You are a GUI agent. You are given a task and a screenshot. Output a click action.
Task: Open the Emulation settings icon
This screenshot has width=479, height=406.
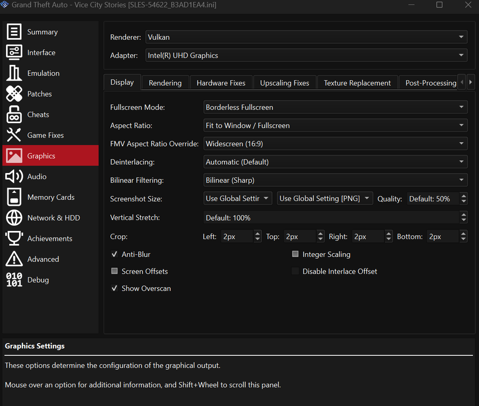coord(14,73)
